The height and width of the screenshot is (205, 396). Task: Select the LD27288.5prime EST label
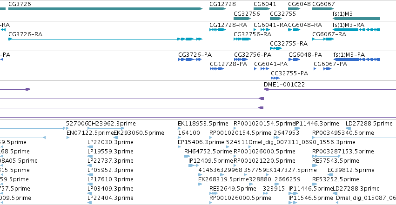click(x=369, y=124)
